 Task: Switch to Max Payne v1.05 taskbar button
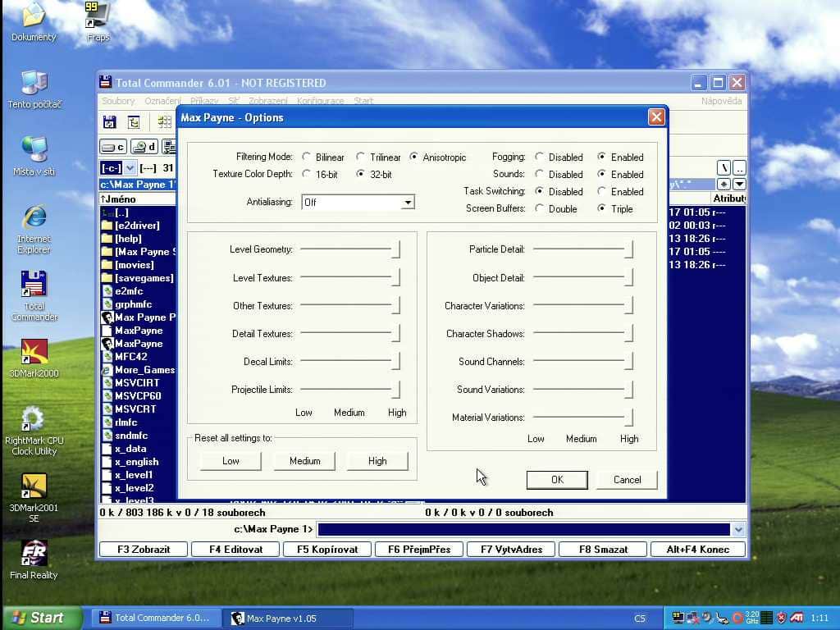[x=287, y=619]
